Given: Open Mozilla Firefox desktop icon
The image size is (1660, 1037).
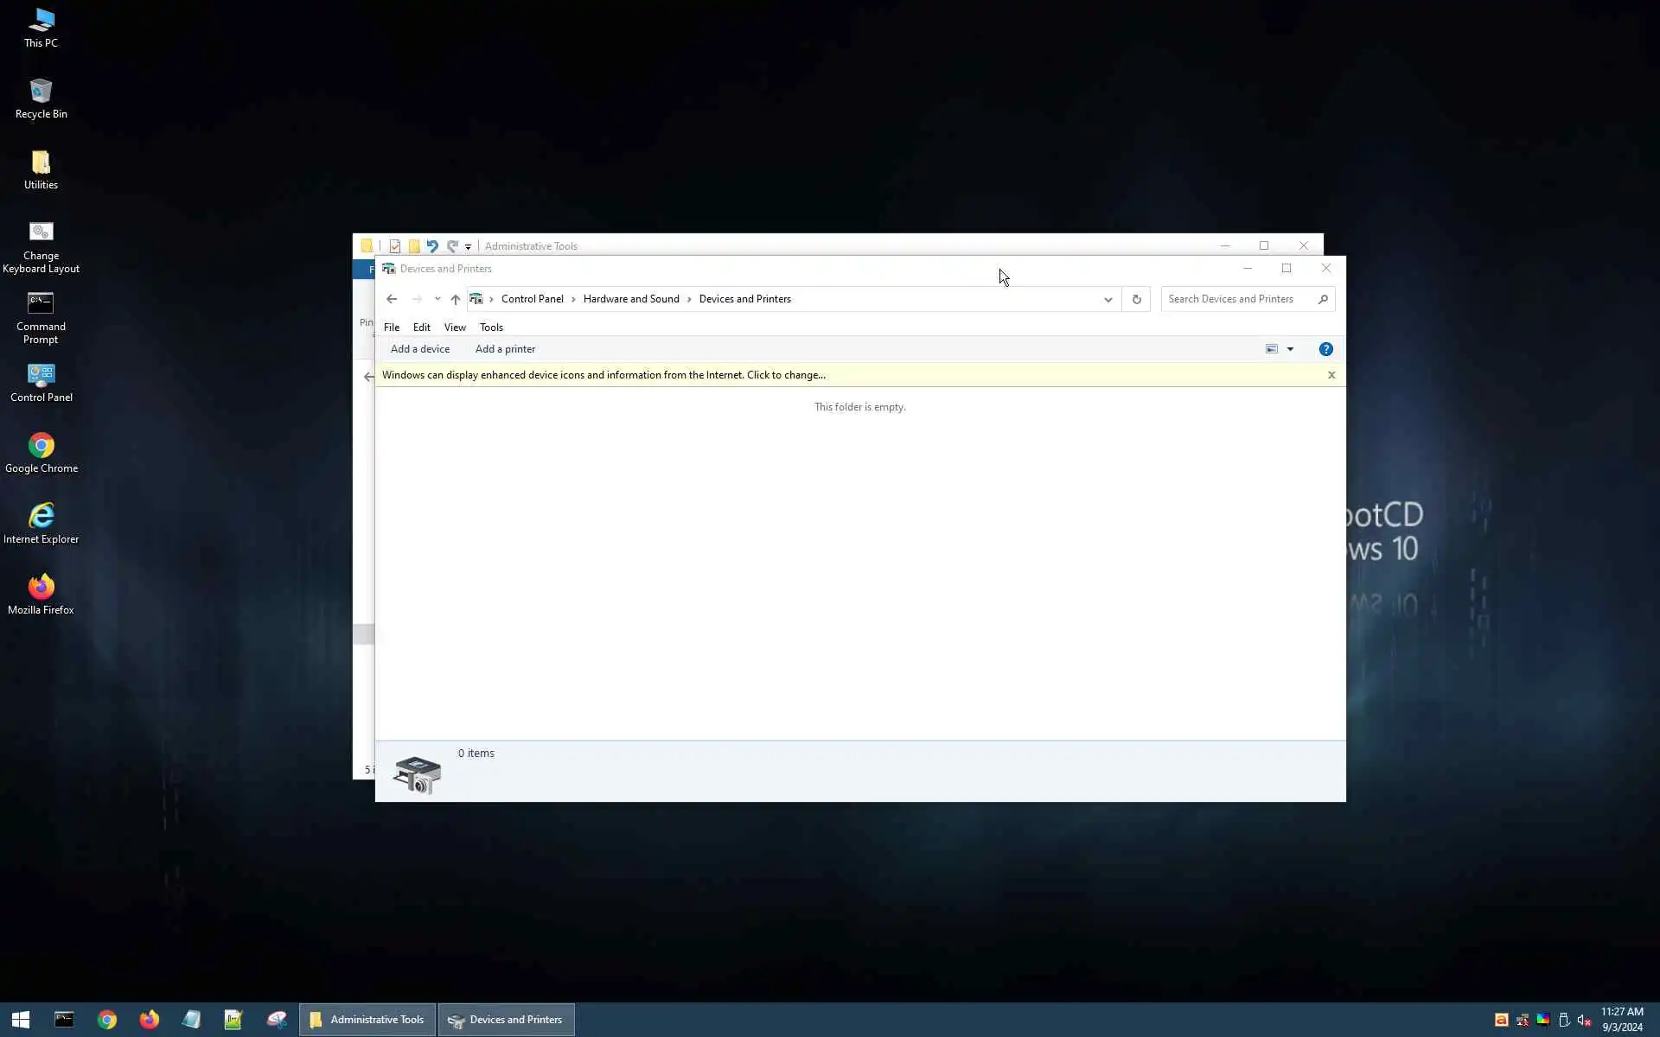Looking at the screenshot, I should tap(41, 588).
